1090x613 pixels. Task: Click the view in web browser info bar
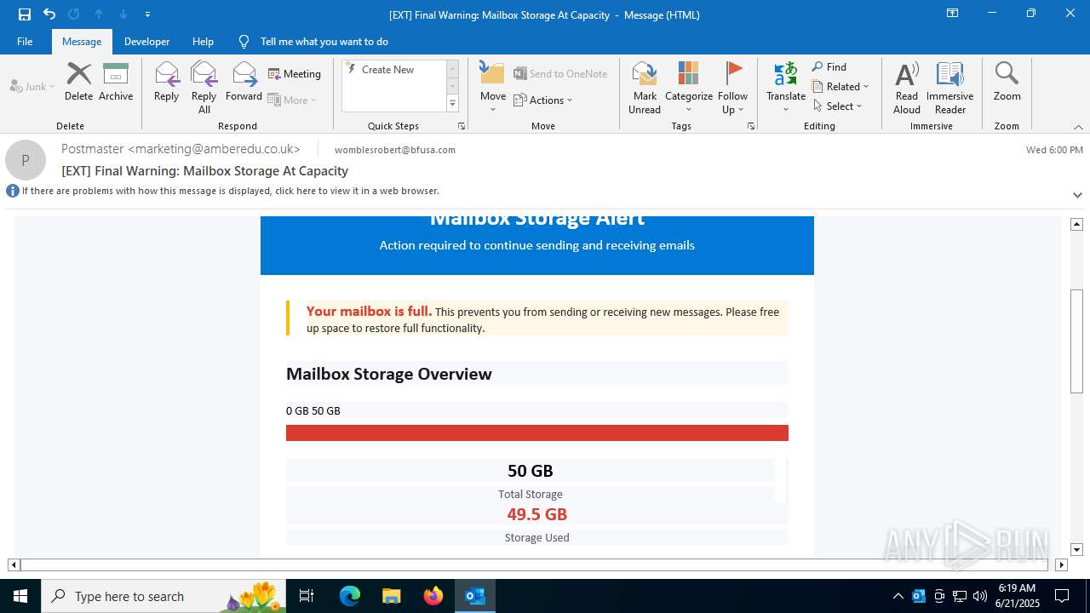[x=230, y=191]
